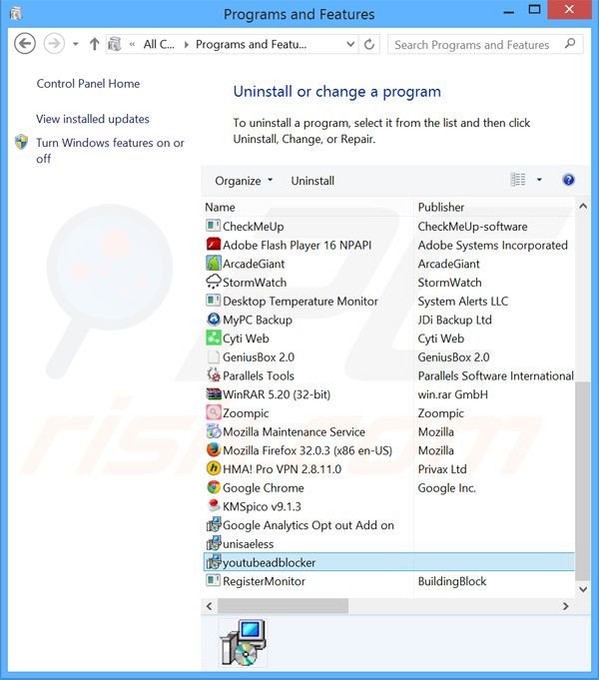This screenshot has height=680, width=599.
Task: Click the Cyti Web green icon
Action: [x=213, y=338]
